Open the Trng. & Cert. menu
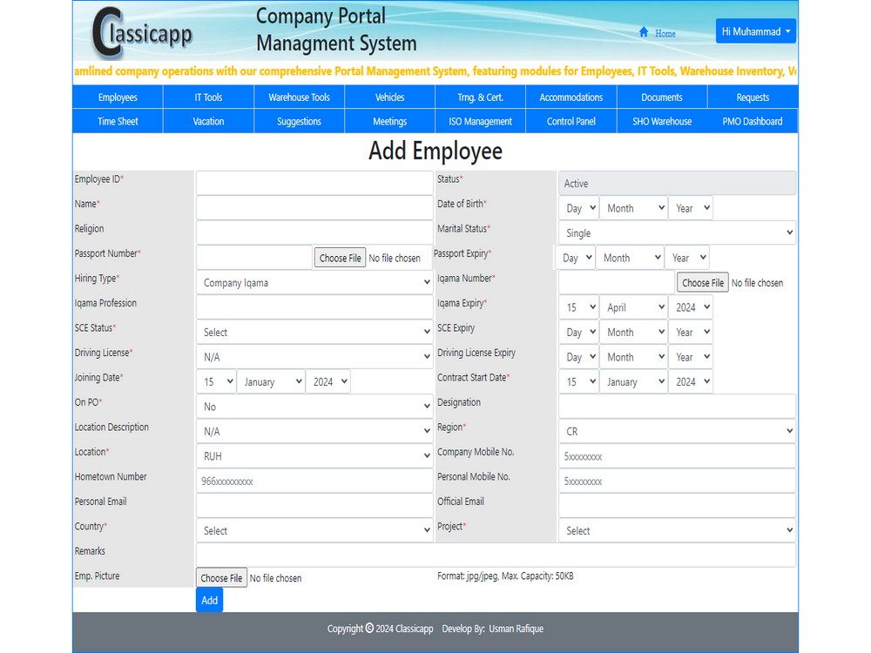The width and height of the screenshot is (871, 653). [x=481, y=98]
